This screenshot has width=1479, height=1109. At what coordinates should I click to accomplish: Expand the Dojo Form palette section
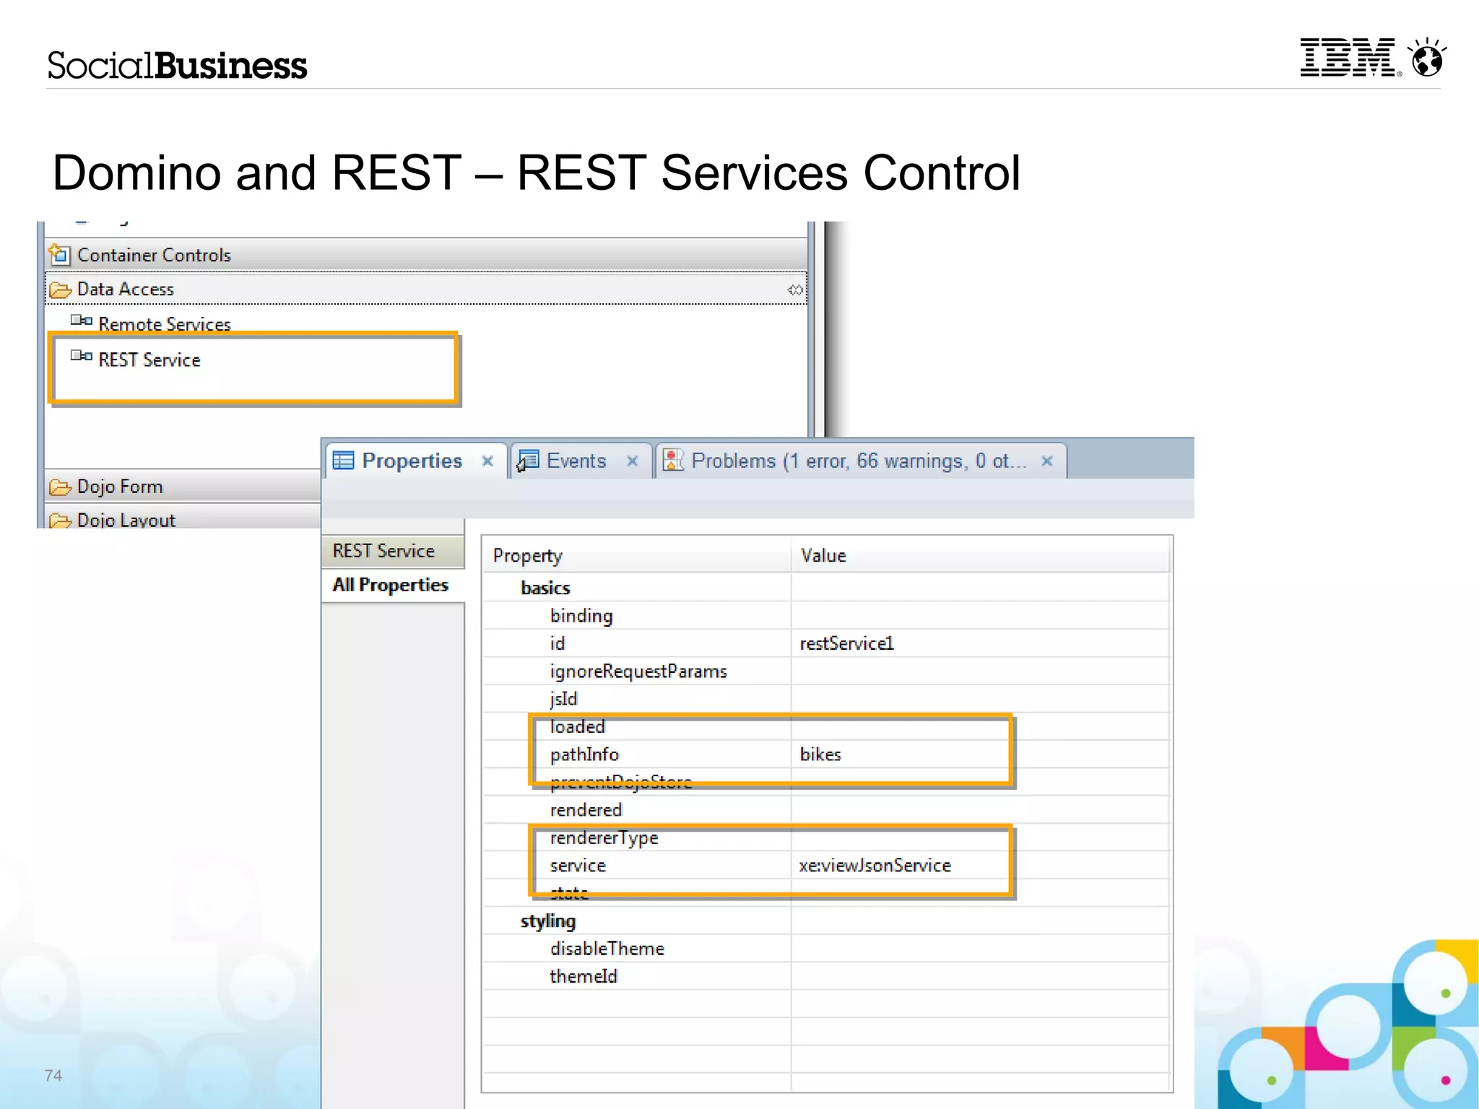pos(183,487)
